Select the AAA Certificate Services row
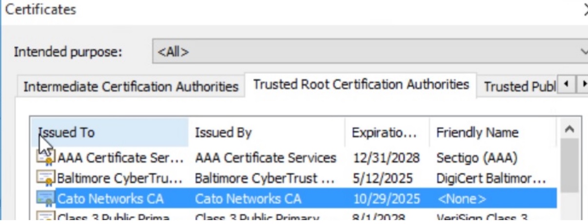588x224 pixels. (x=120, y=158)
